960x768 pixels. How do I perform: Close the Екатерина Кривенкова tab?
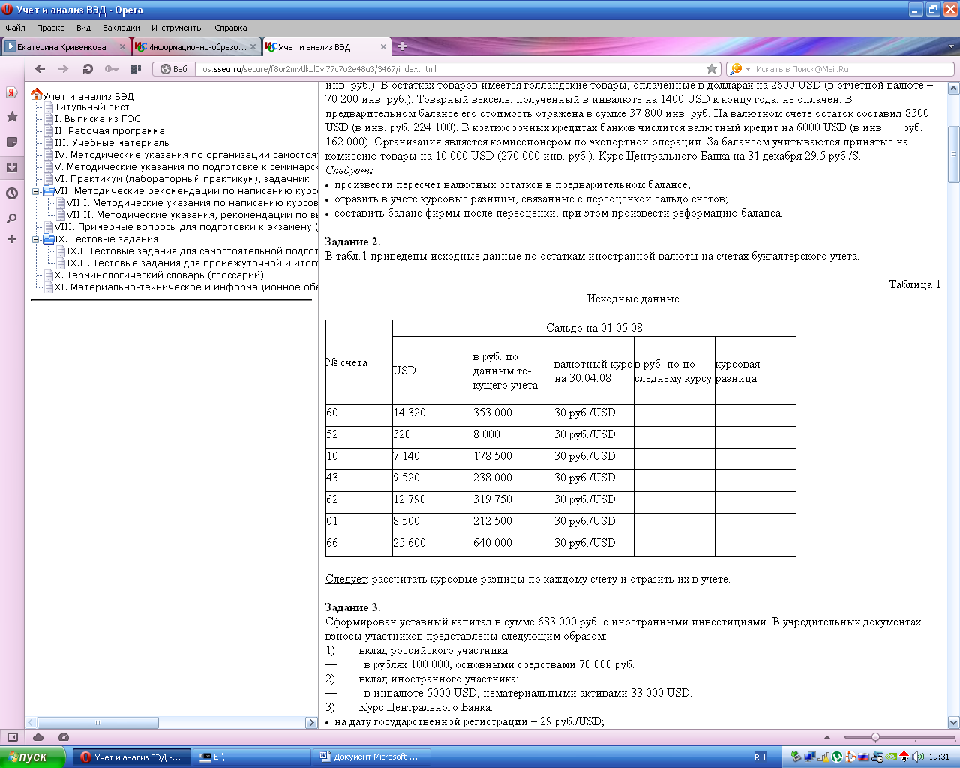click(123, 46)
